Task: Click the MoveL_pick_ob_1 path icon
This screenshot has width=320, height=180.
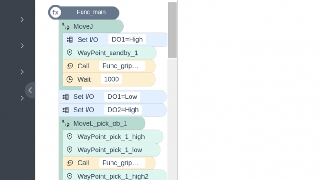Action: point(66,124)
